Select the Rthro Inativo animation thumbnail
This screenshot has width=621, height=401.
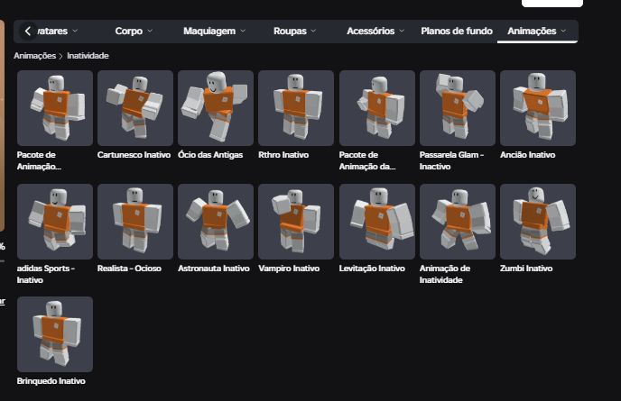pyautogui.click(x=296, y=108)
